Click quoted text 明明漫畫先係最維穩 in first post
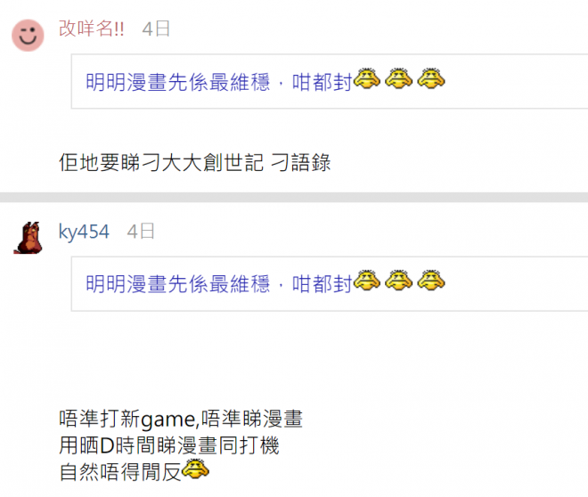588x497 pixels. pyautogui.click(x=178, y=82)
